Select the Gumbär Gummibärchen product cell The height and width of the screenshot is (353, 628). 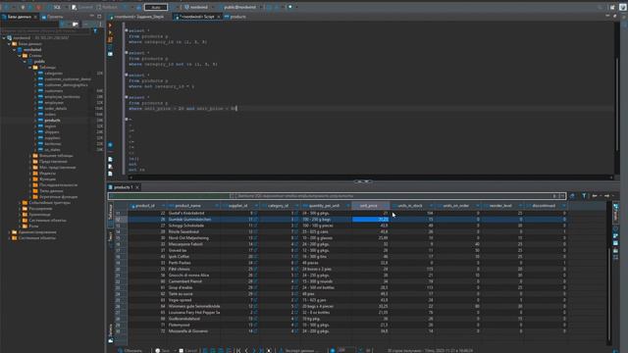point(193,220)
